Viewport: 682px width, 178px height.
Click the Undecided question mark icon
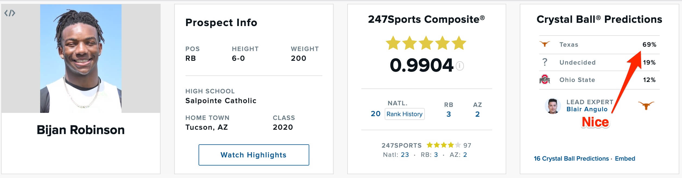coord(544,62)
